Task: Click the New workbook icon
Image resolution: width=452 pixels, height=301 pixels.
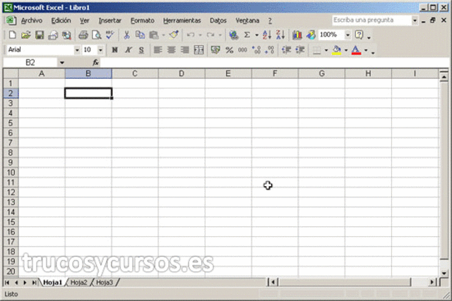Action: [12, 35]
